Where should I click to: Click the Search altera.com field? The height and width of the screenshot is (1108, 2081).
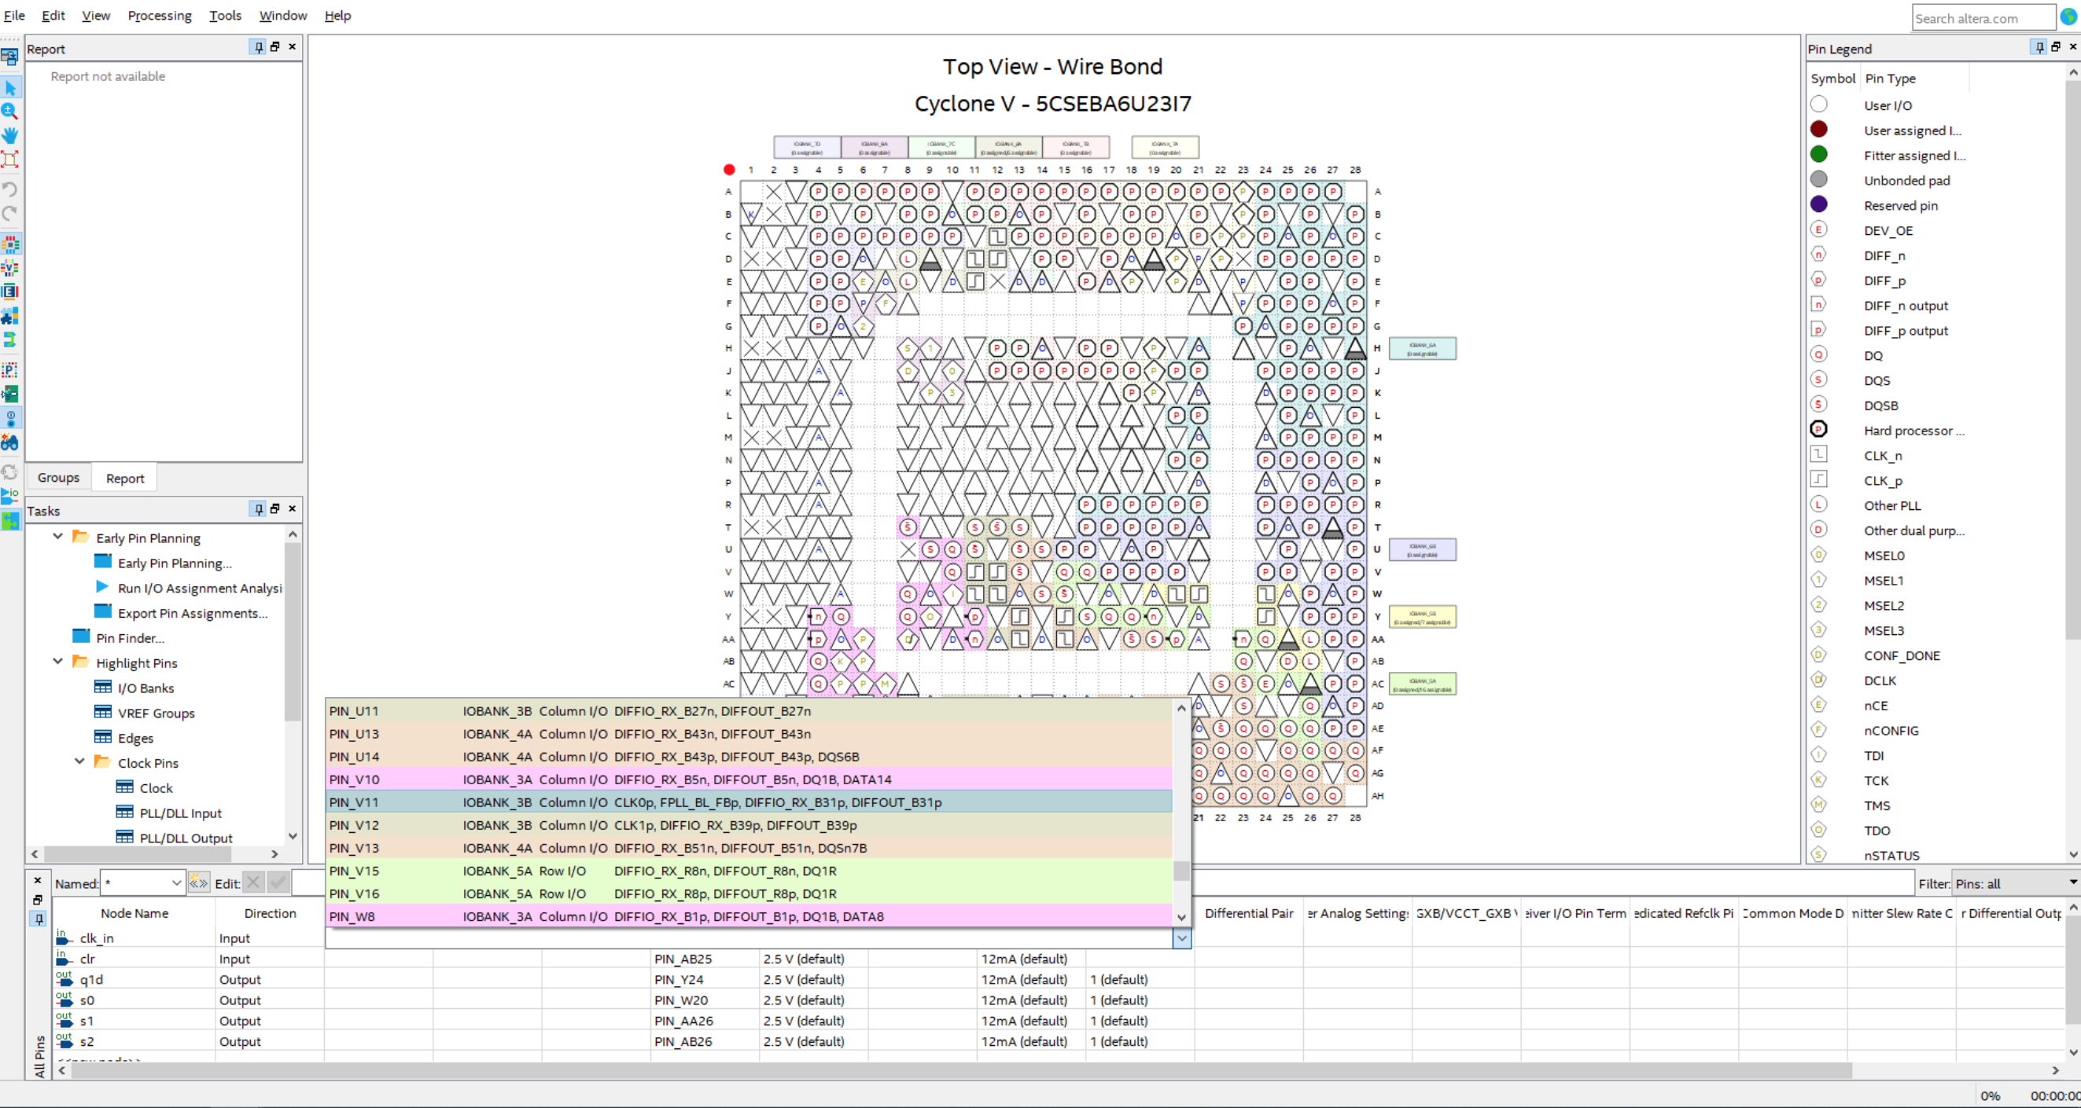coord(1982,18)
